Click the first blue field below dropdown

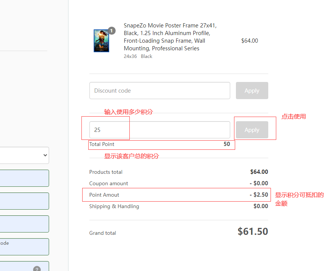(x=24, y=178)
